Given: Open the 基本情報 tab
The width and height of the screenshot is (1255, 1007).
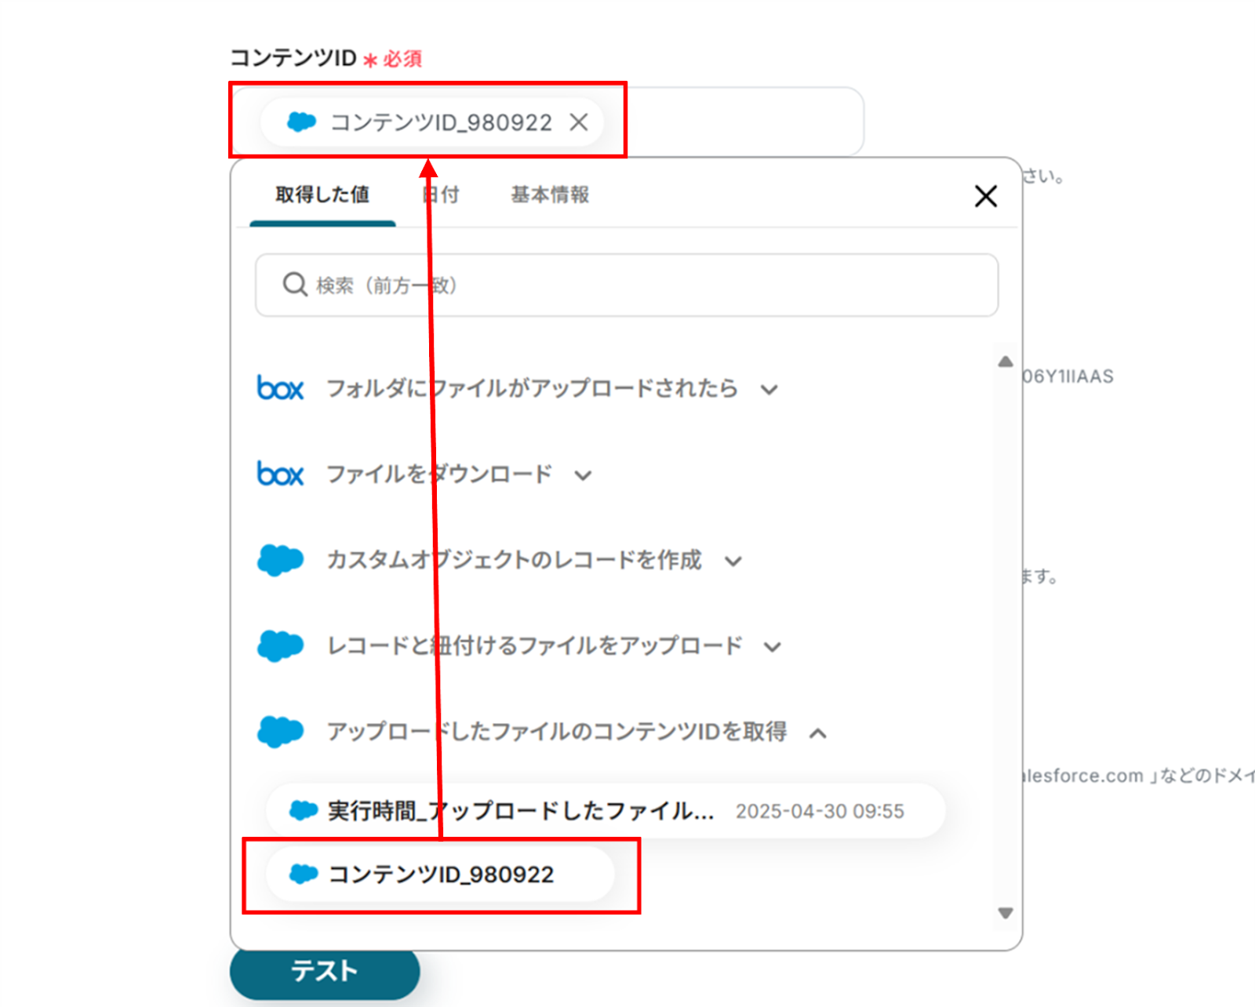Looking at the screenshot, I should tap(550, 194).
